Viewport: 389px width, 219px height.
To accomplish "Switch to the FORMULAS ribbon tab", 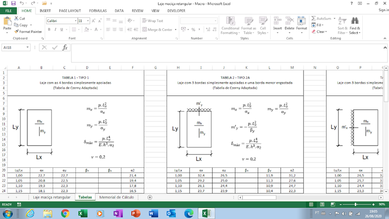I will pos(98,10).
